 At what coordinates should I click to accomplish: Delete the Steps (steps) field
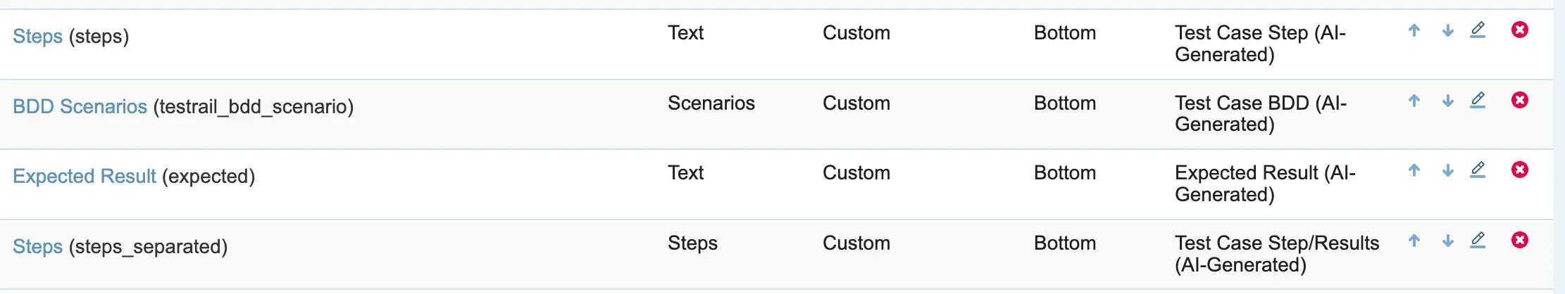click(1520, 30)
